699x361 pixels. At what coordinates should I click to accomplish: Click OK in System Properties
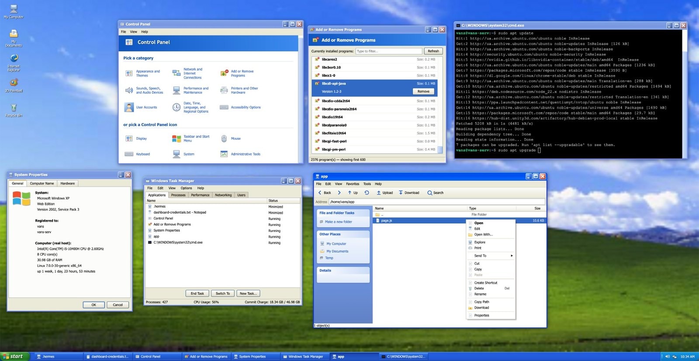pyautogui.click(x=94, y=305)
